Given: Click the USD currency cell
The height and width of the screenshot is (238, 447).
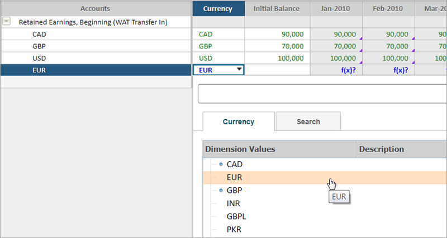Looking at the screenshot, I should click(x=218, y=58).
